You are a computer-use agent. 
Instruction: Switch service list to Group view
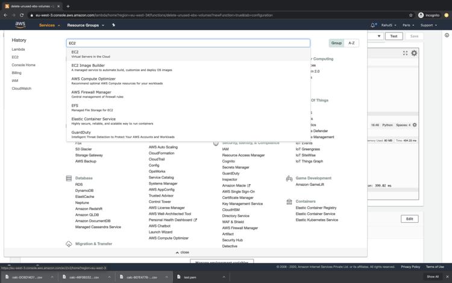336,43
